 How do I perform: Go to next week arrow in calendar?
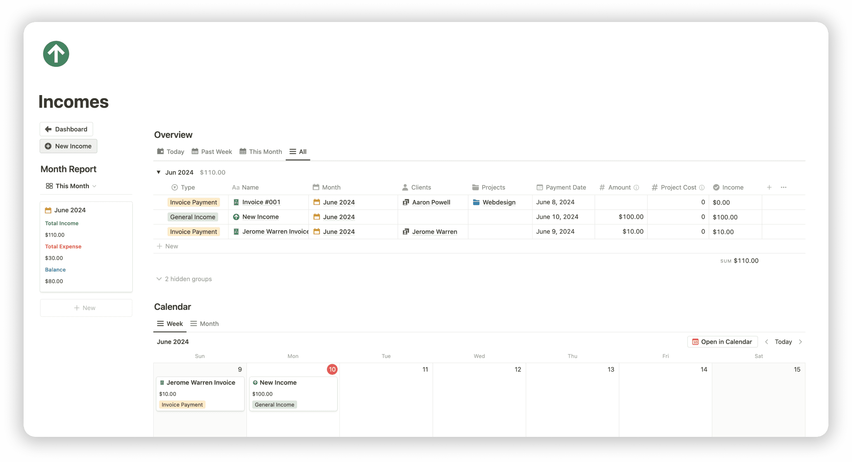801,342
